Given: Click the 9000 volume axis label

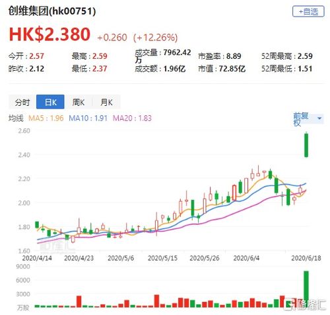Looking at the screenshot, I should 23,267.
